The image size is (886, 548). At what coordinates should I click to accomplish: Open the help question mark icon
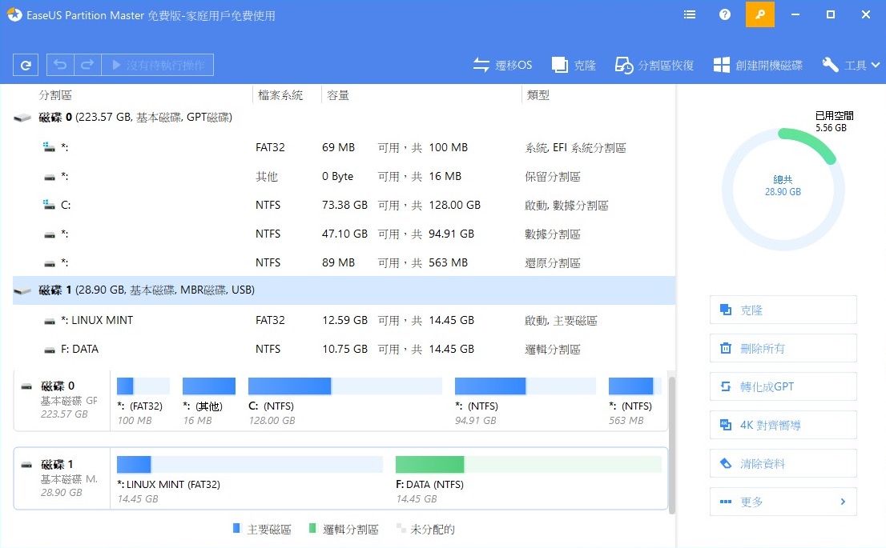724,14
